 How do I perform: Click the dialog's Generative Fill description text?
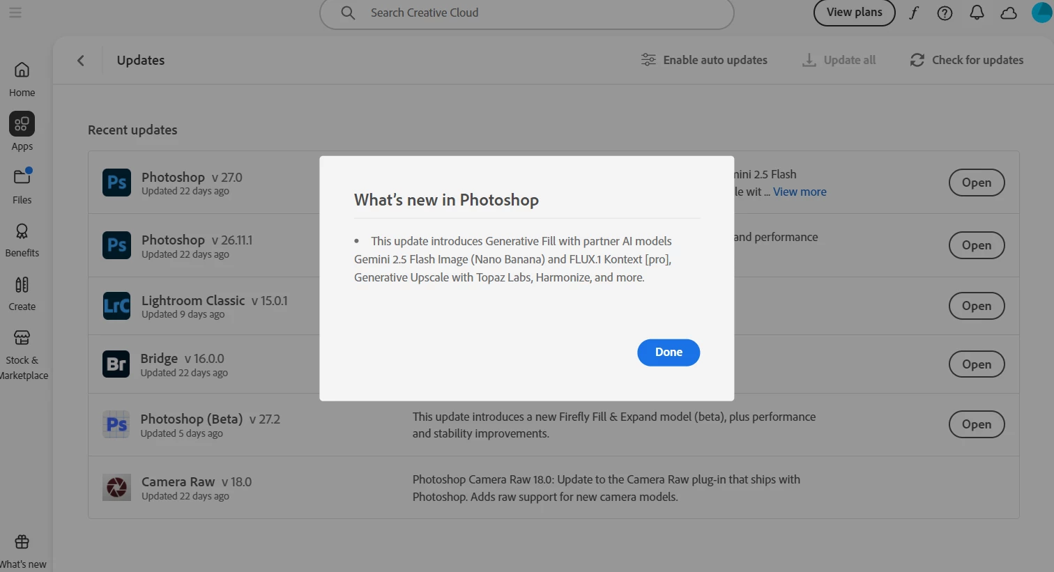[513, 259]
